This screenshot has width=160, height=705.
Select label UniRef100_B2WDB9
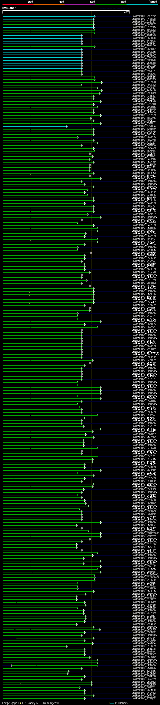[x=143, y=129]
